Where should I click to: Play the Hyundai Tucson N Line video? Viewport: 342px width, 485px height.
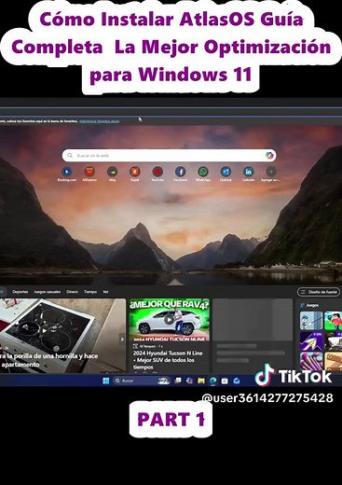click(x=169, y=320)
